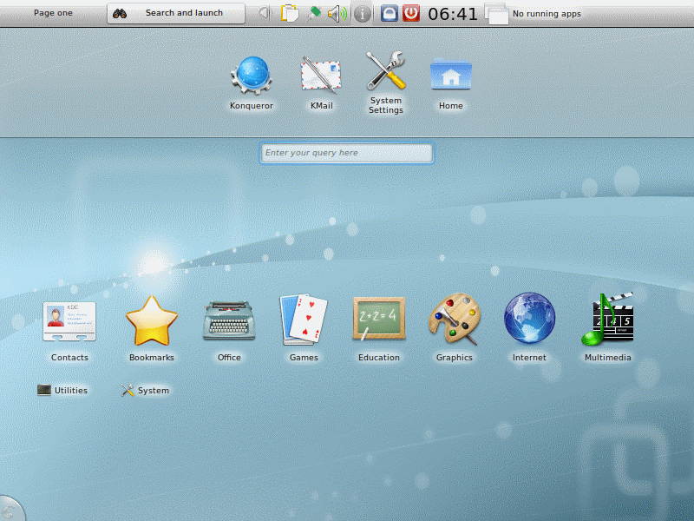Switch to the Page one activity

click(x=53, y=13)
